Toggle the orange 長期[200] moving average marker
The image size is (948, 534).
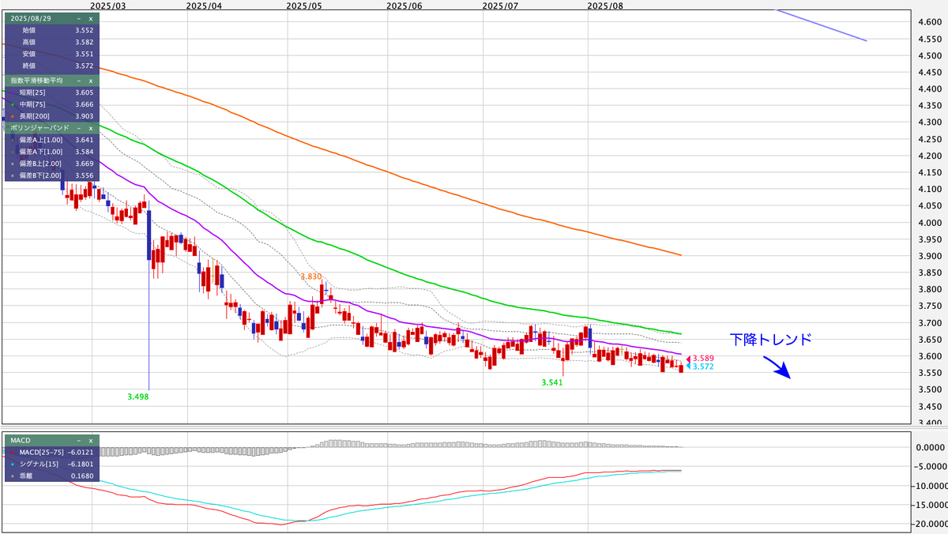[13, 116]
